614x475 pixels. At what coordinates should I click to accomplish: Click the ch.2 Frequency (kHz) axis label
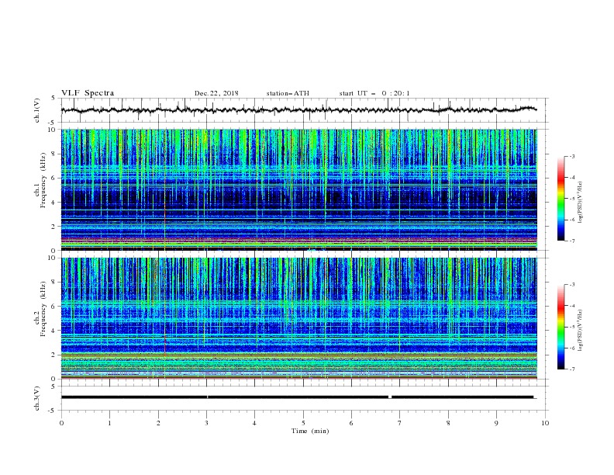(40, 309)
